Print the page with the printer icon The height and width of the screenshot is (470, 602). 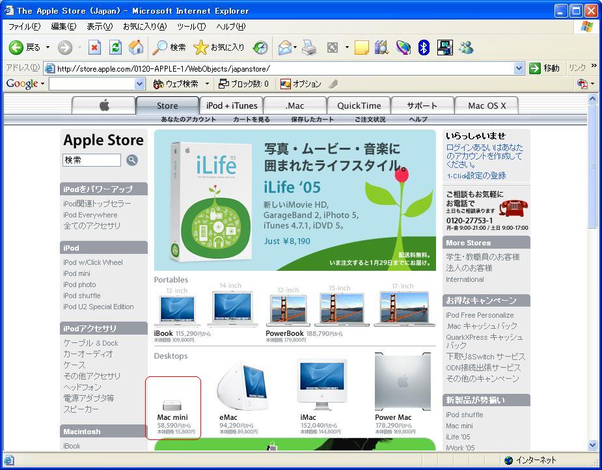(309, 48)
